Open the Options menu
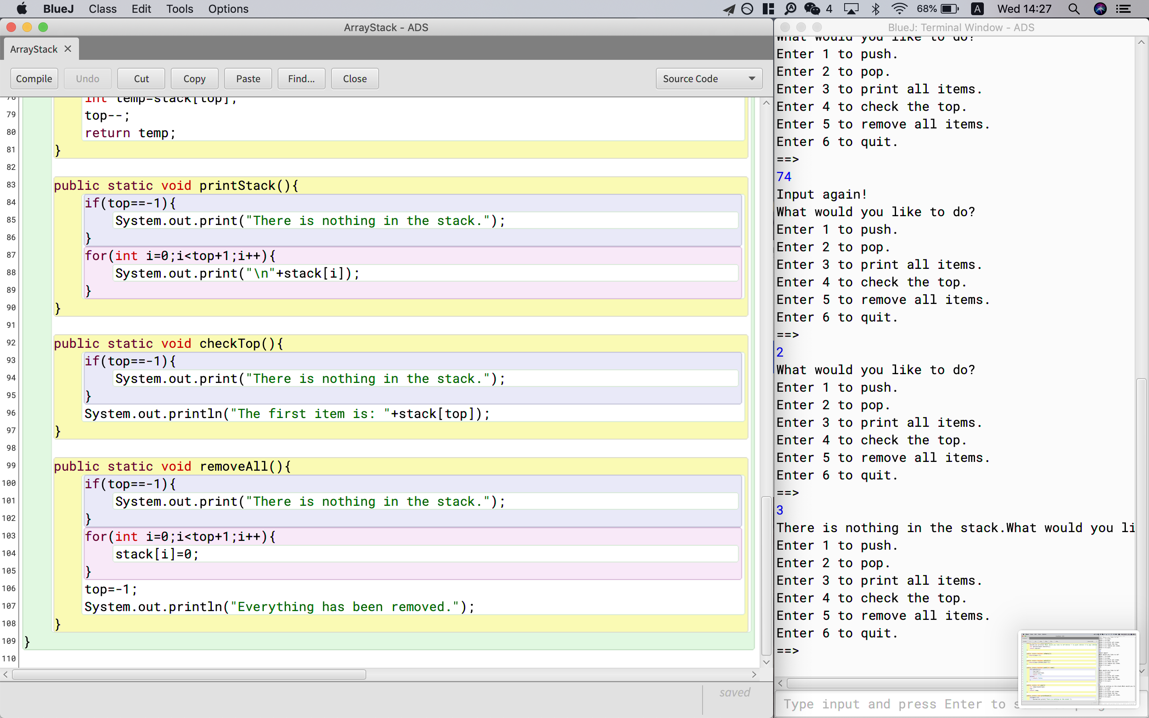Screen dimensions: 1149x718 pyautogui.click(x=228, y=9)
